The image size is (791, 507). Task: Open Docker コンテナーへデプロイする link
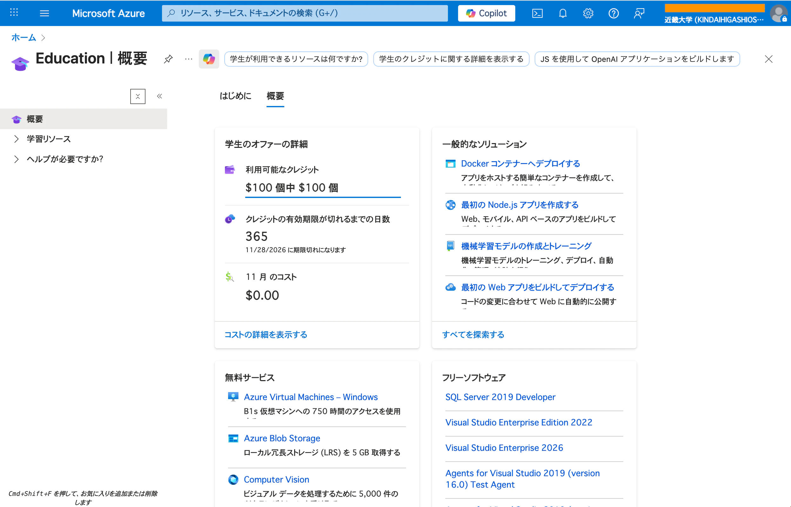(x=520, y=164)
